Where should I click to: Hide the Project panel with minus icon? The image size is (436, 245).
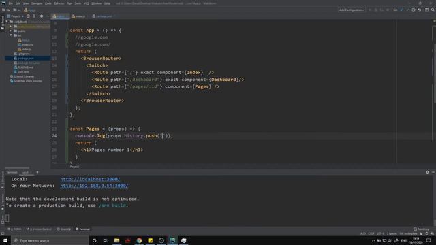(x=47, y=16)
